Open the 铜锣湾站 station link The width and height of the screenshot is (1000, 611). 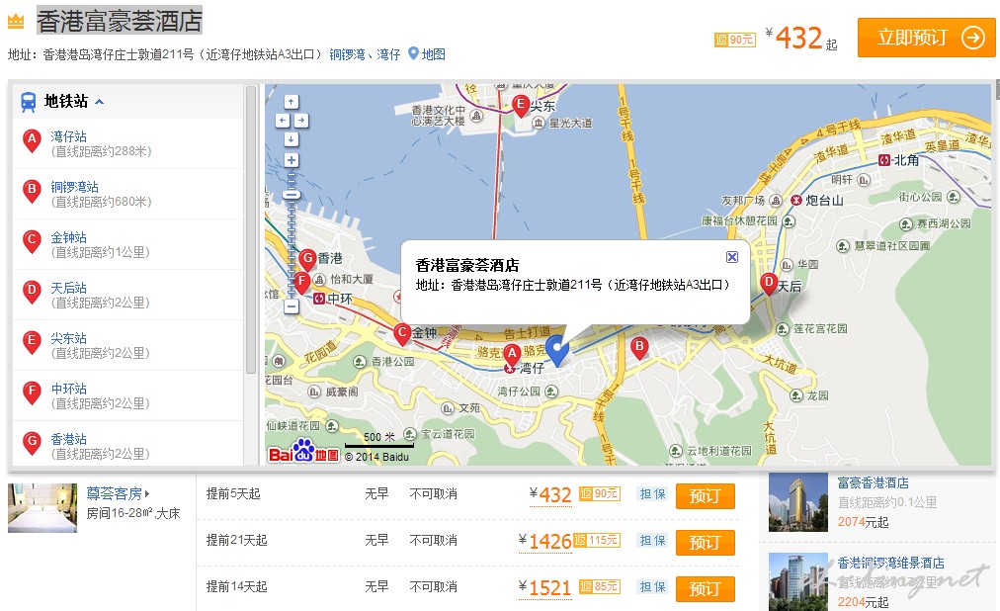[75, 187]
